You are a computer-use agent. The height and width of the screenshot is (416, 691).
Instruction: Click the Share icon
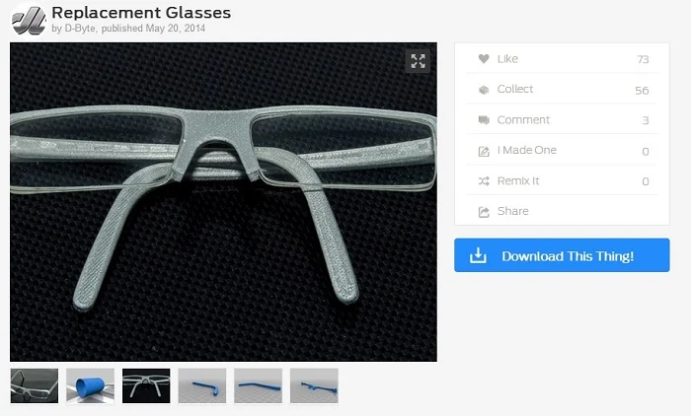coord(484,212)
